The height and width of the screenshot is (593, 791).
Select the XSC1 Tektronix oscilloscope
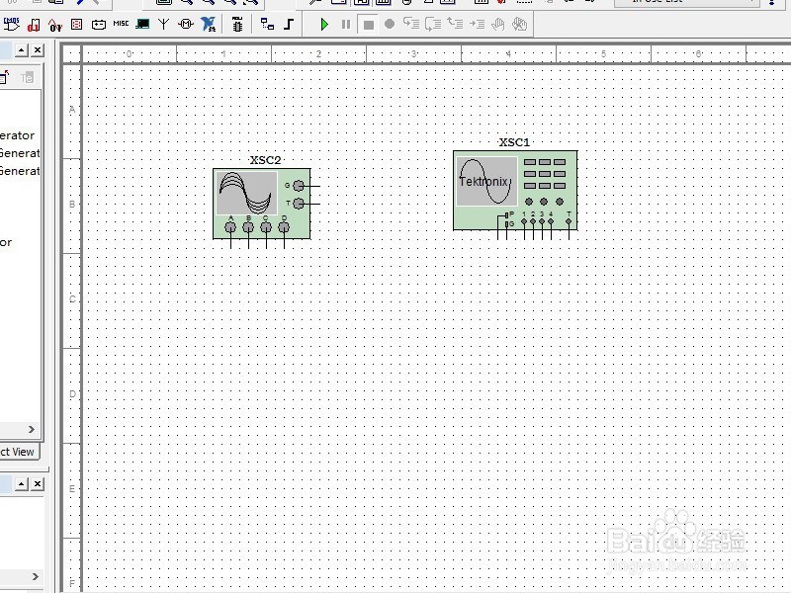pos(515,191)
